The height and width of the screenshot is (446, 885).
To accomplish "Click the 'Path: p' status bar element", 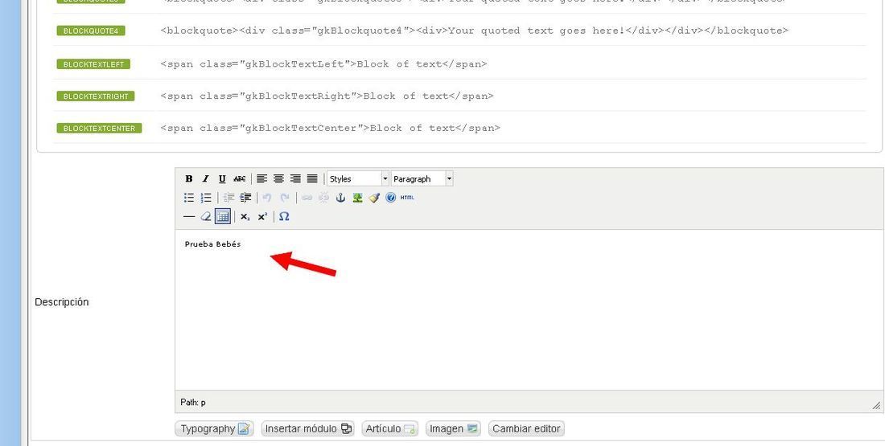I will tap(193, 403).
